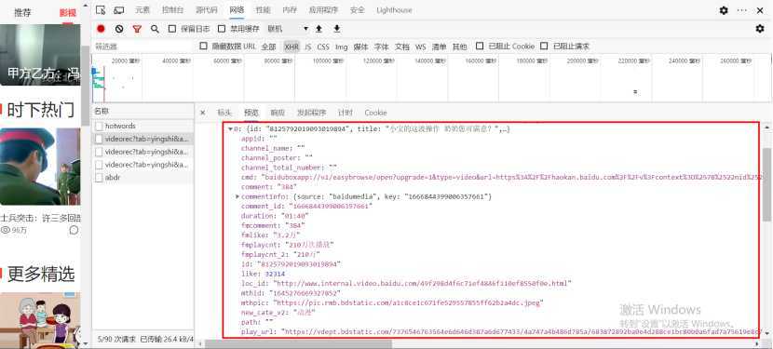
Task: Collapse the object 0 tree node
Action: (230, 129)
